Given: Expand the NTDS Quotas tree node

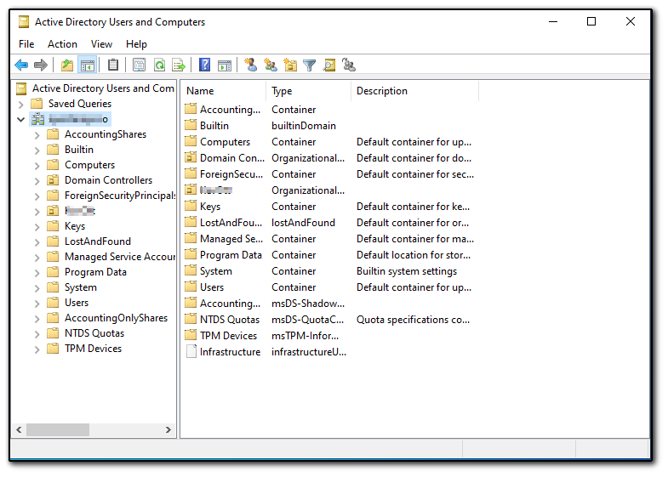Looking at the screenshot, I should click(37, 334).
